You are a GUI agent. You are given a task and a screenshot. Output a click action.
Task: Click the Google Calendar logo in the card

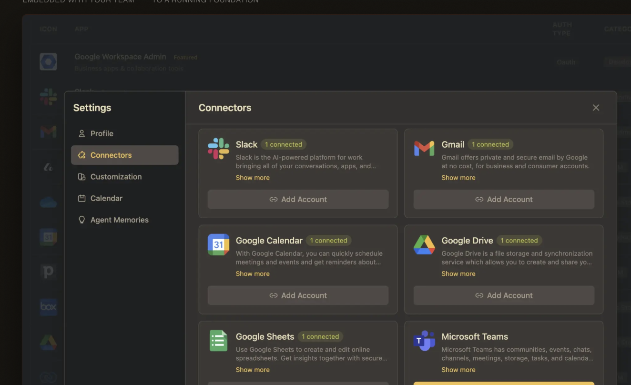pos(218,244)
